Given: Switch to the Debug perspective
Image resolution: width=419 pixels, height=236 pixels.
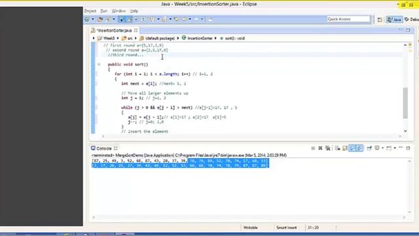Looking at the screenshot, I should click(x=412, y=20).
